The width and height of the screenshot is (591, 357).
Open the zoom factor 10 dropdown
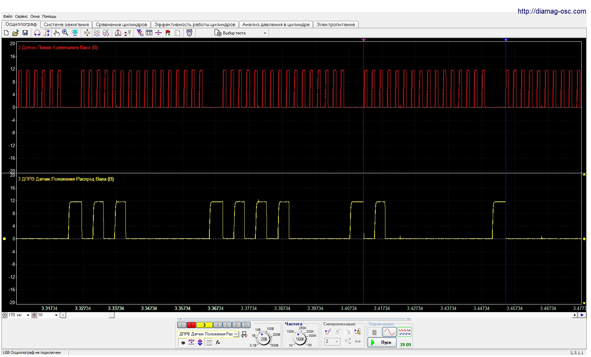coord(56,315)
